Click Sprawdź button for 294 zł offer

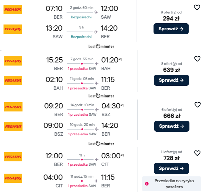(171, 29)
